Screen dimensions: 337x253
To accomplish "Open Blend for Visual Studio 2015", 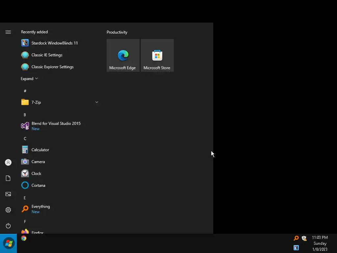I will tap(60, 126).
